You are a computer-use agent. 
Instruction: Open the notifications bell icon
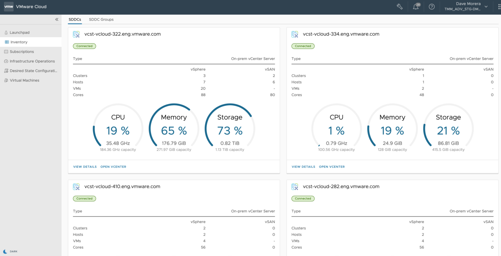[x=416, y=7]
